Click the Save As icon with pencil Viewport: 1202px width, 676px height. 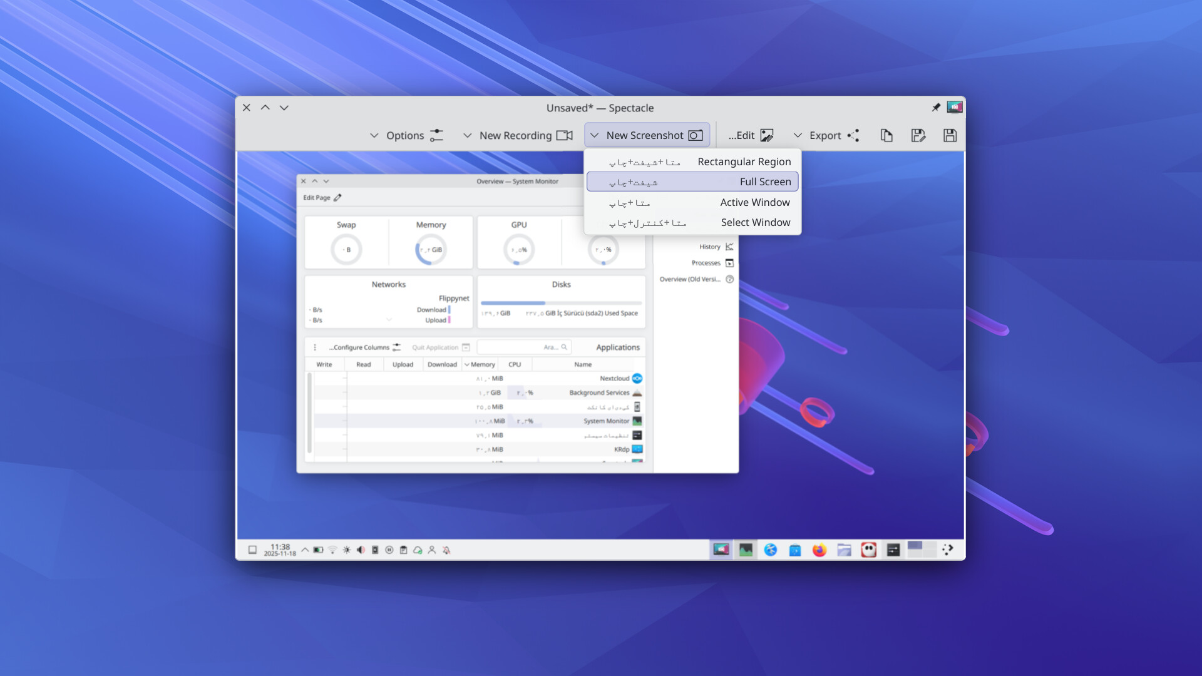pos(918,135)
